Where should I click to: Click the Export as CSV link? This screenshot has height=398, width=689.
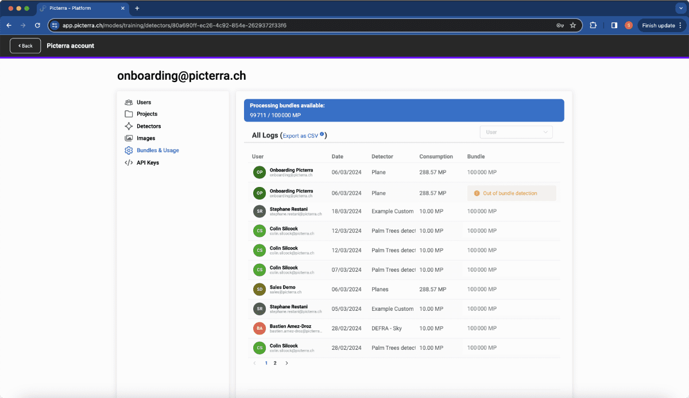click(300, 136)
